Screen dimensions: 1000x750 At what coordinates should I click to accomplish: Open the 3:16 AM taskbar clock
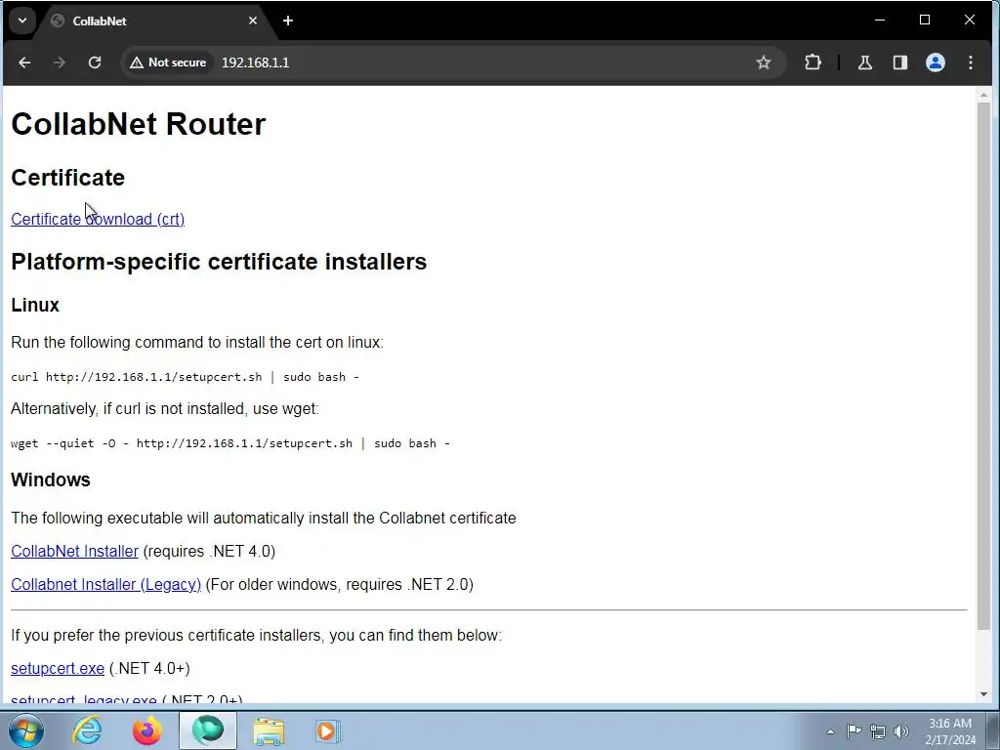[950, 731]
